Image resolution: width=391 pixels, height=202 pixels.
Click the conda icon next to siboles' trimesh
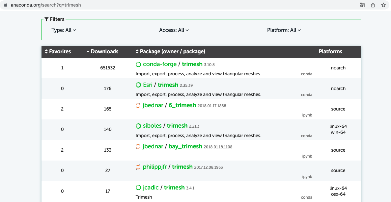click(138, 126)
